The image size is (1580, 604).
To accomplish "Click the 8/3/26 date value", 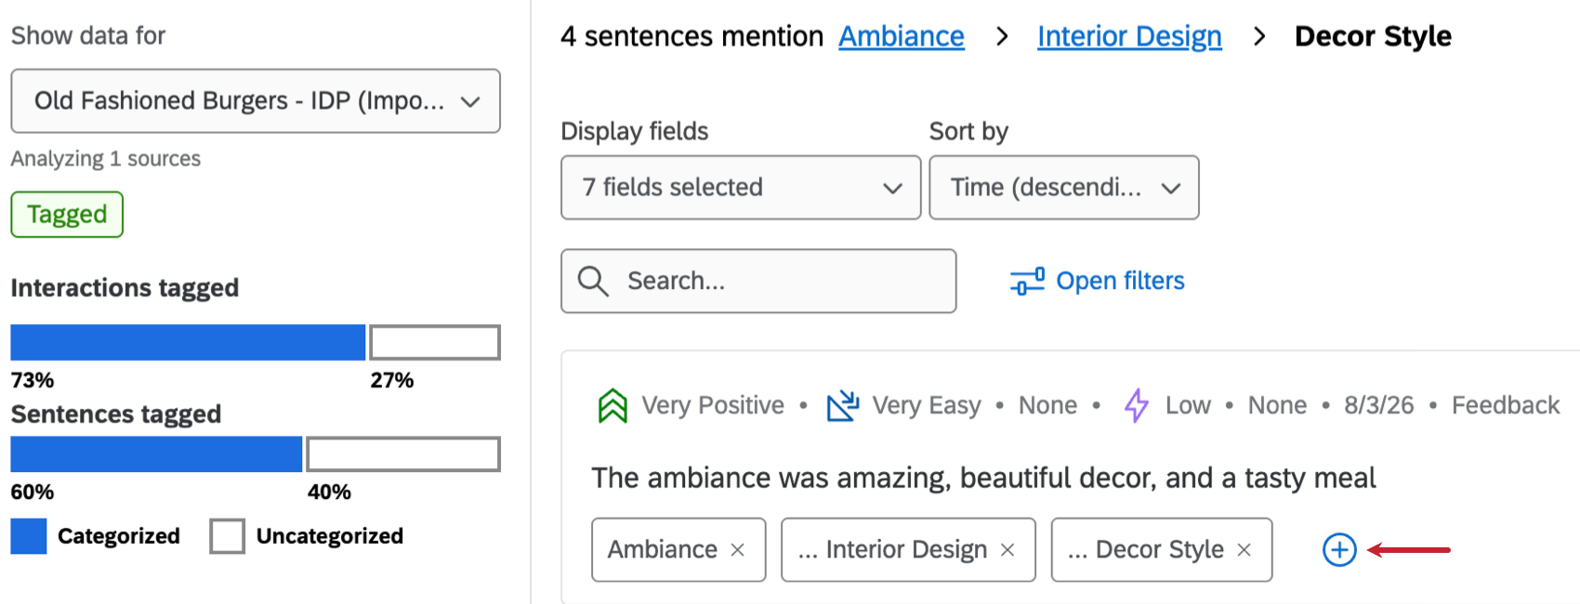I will tap(1379, 405).
